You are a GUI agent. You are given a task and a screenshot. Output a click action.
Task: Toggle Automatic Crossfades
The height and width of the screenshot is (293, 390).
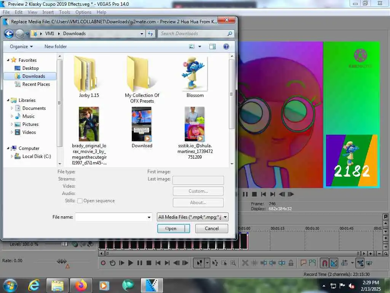[x=334, y=263]
